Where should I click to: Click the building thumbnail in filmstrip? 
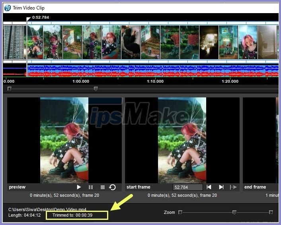click(x=14, y=42)
